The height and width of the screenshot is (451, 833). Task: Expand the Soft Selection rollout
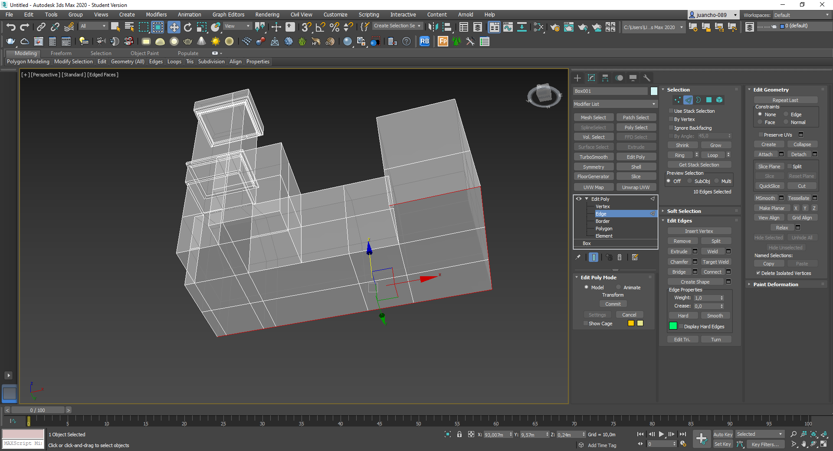click(684, 211)
